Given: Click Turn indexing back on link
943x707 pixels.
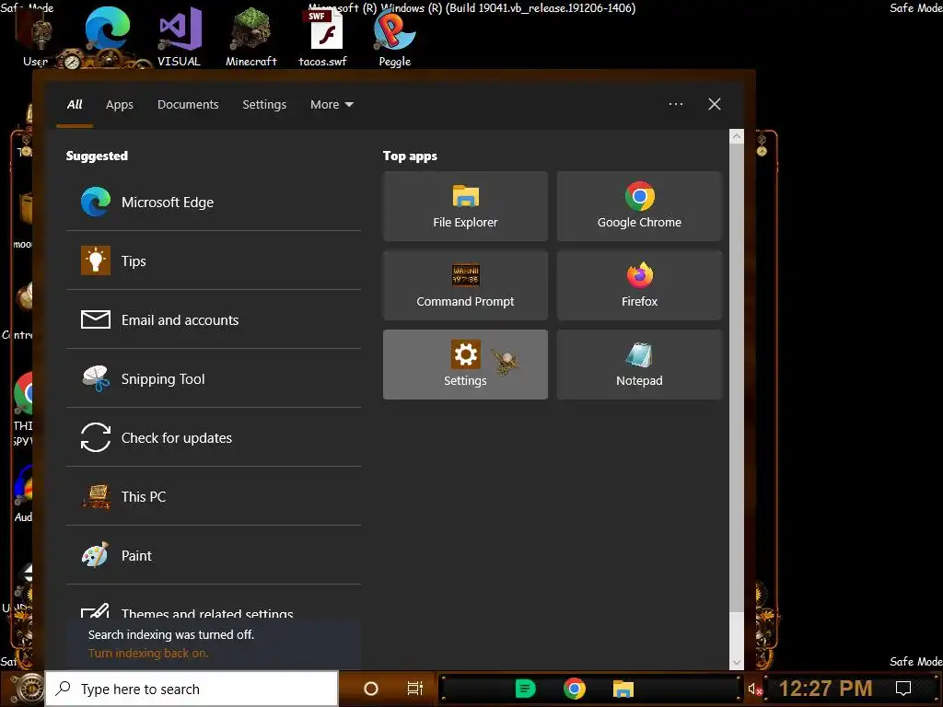Looking at the screenshot, I should [148, 653].
